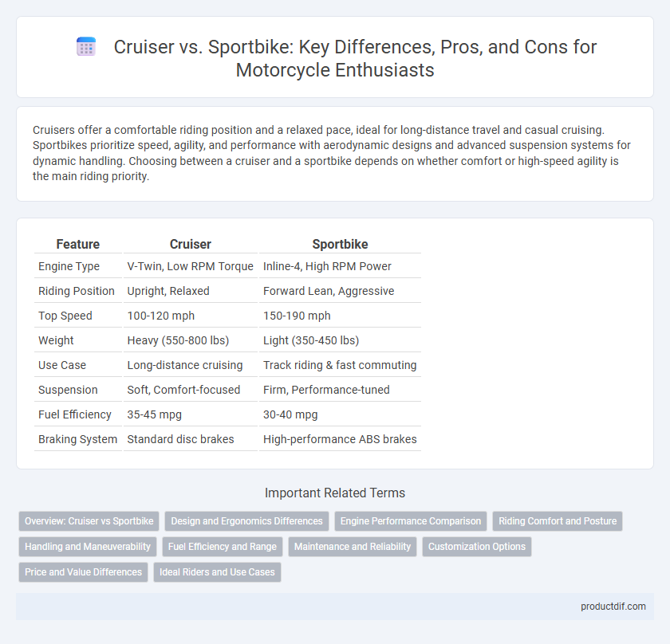Open the Fuel Efficiency and Range tag

[x=223, y=547]
